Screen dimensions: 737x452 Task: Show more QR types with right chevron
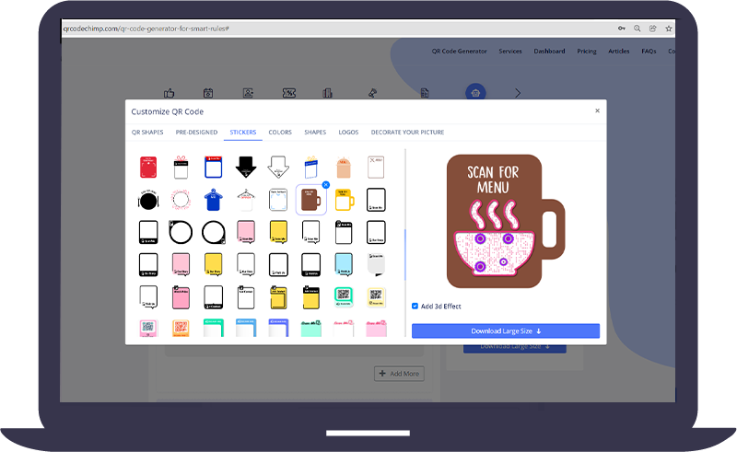point(518,93)
